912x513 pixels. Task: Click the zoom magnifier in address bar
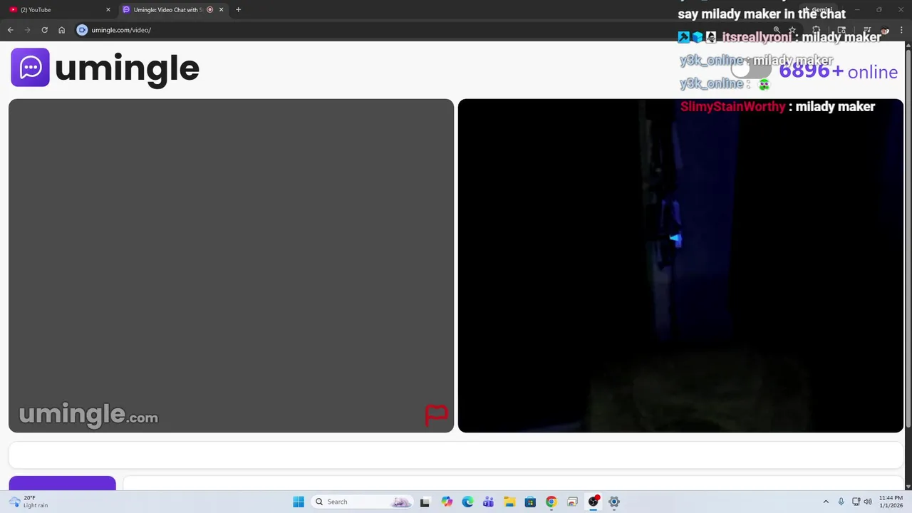click(x=777, y=30)
